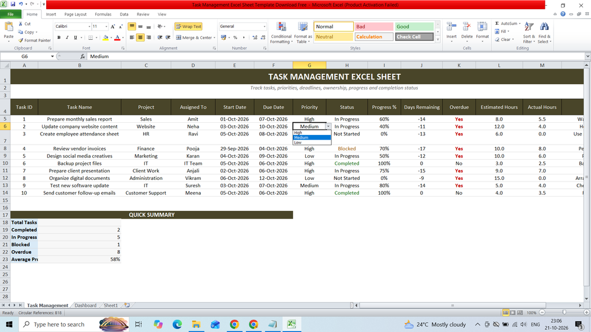Open the font size dropdown showing 11
Screen dimensions: 591x332
pyautogui.click(x=106, y=27)
